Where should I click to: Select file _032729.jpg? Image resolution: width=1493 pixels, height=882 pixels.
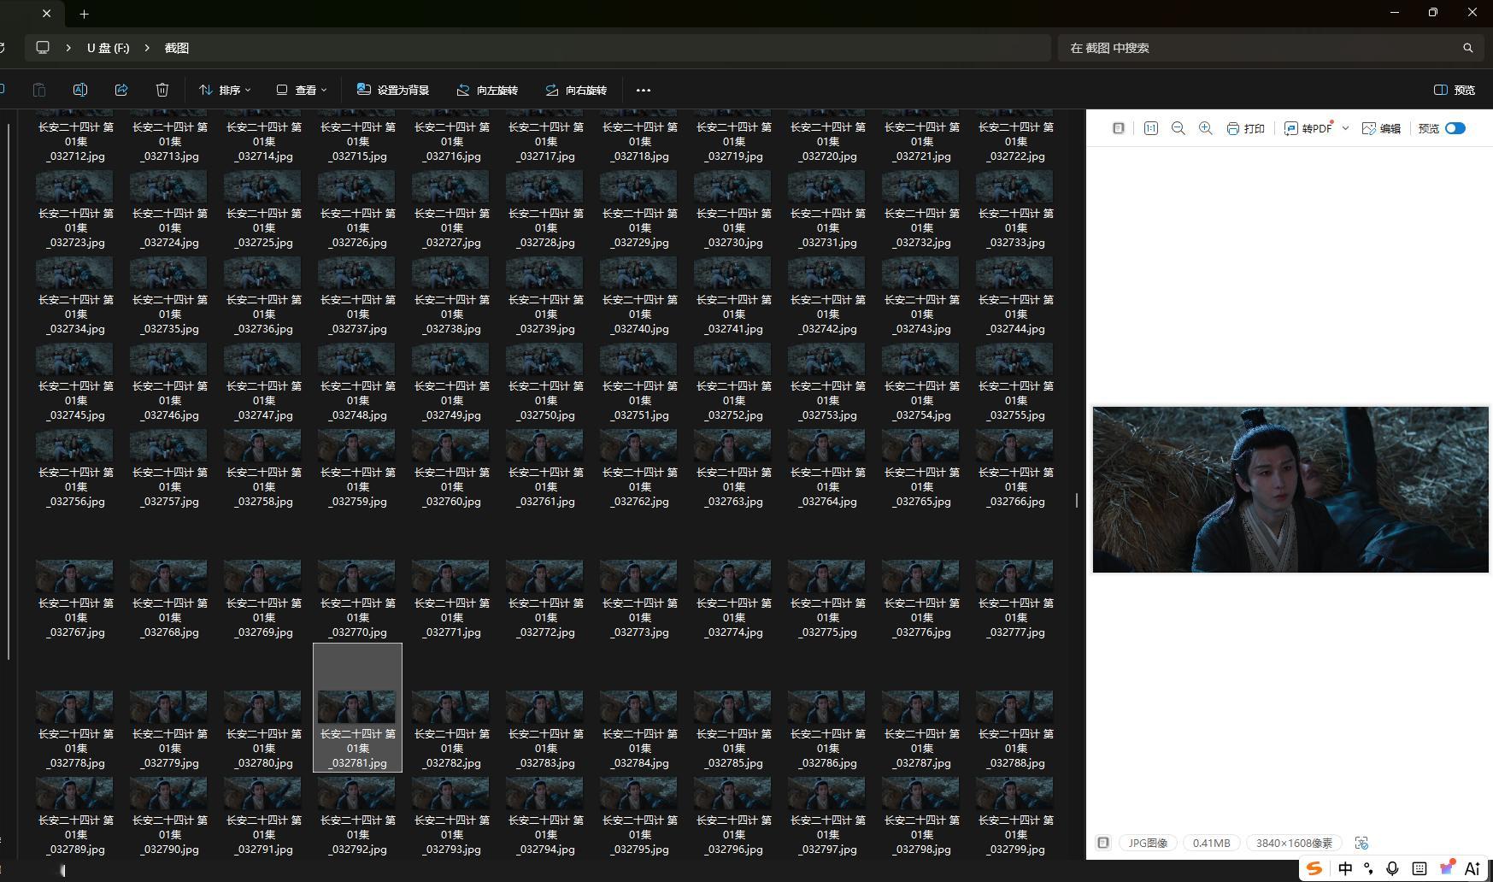(639, 209)
